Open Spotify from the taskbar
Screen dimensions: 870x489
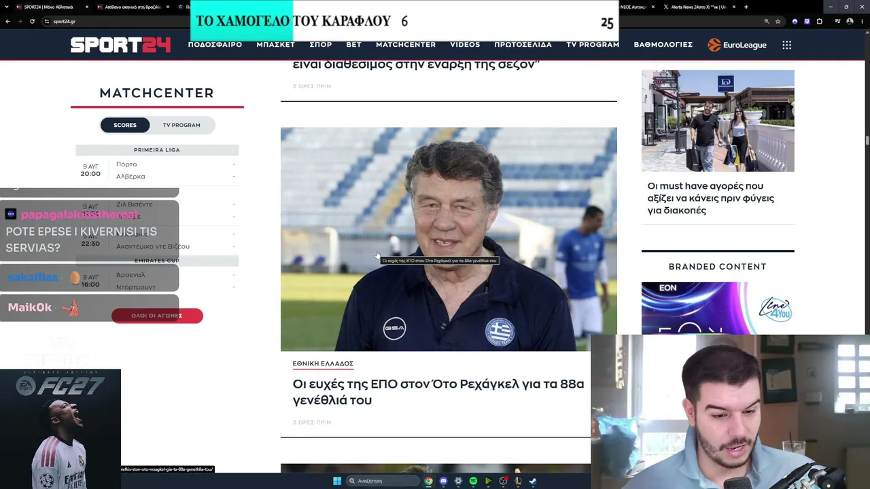[x=473, y=481]
